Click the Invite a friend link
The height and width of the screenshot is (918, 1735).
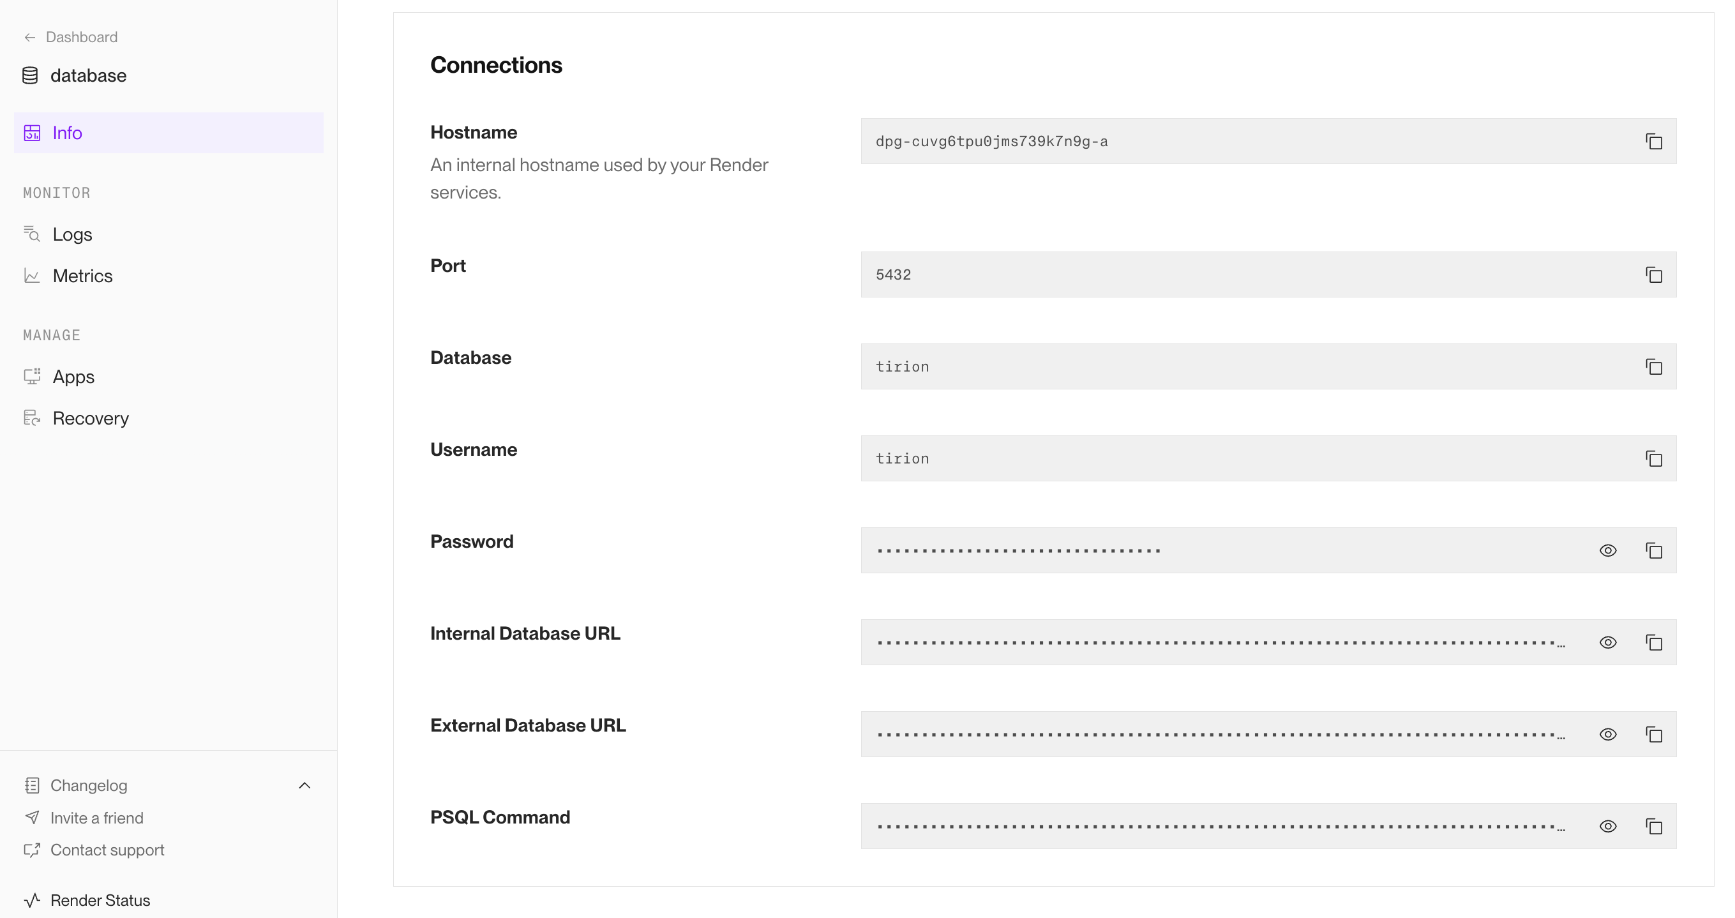(x=96, y=818)
